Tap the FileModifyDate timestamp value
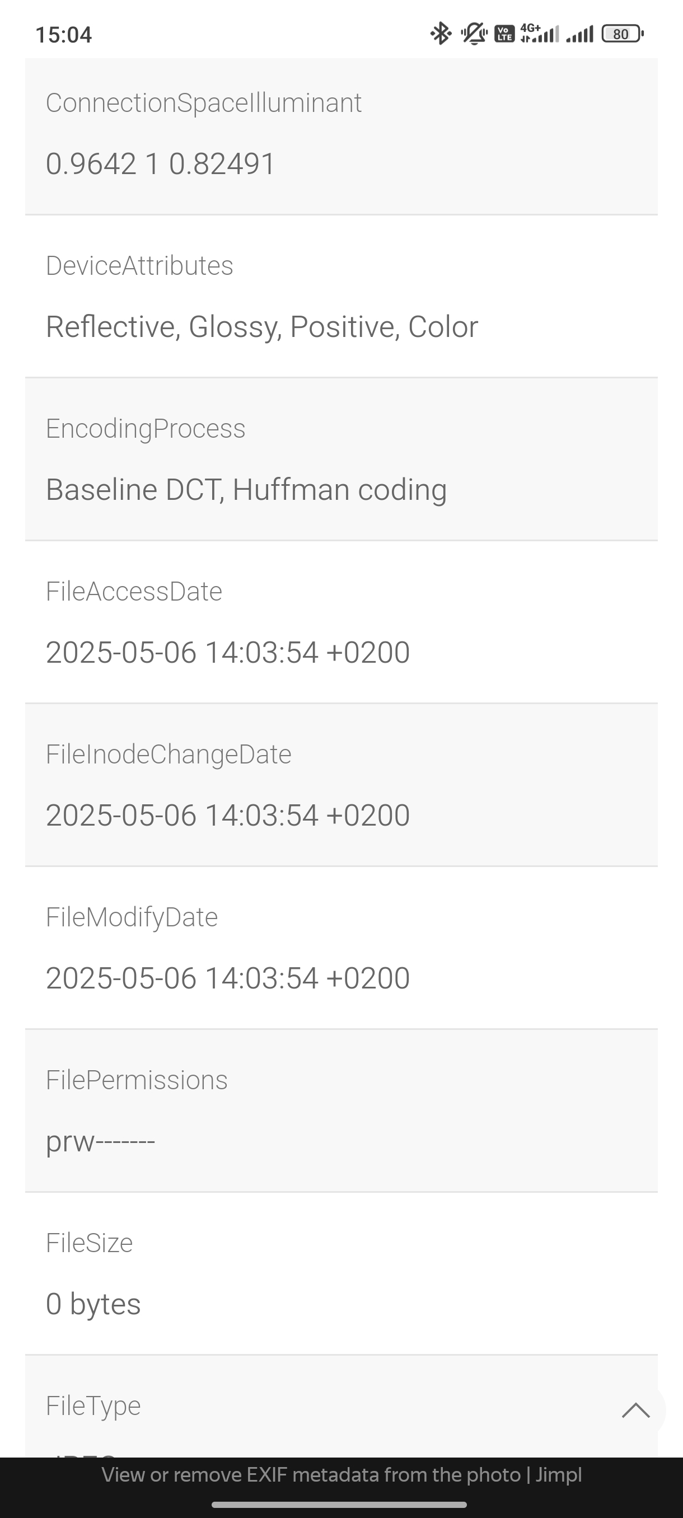683x1518 pixels. pyautogui.click(x=227, y=978)
